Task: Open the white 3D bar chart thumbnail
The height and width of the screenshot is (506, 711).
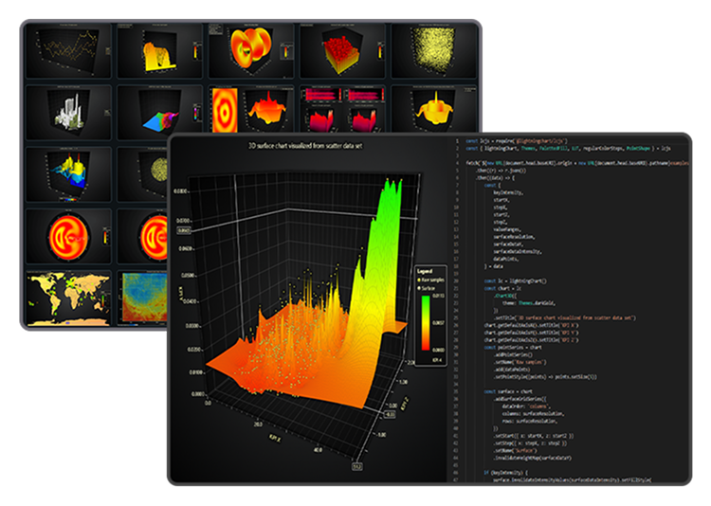Action: [x=68, y=113]
